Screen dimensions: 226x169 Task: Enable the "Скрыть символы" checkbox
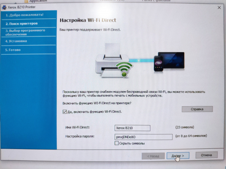click(x=117, y=143)
